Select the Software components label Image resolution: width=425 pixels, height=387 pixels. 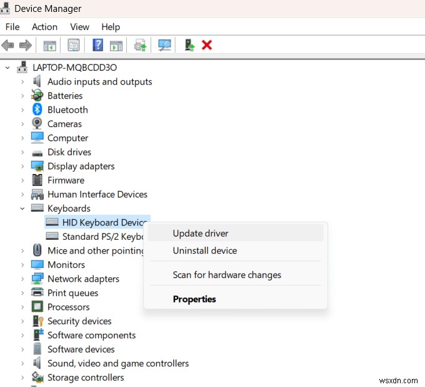pyautogui.click(x=91, y=335)
